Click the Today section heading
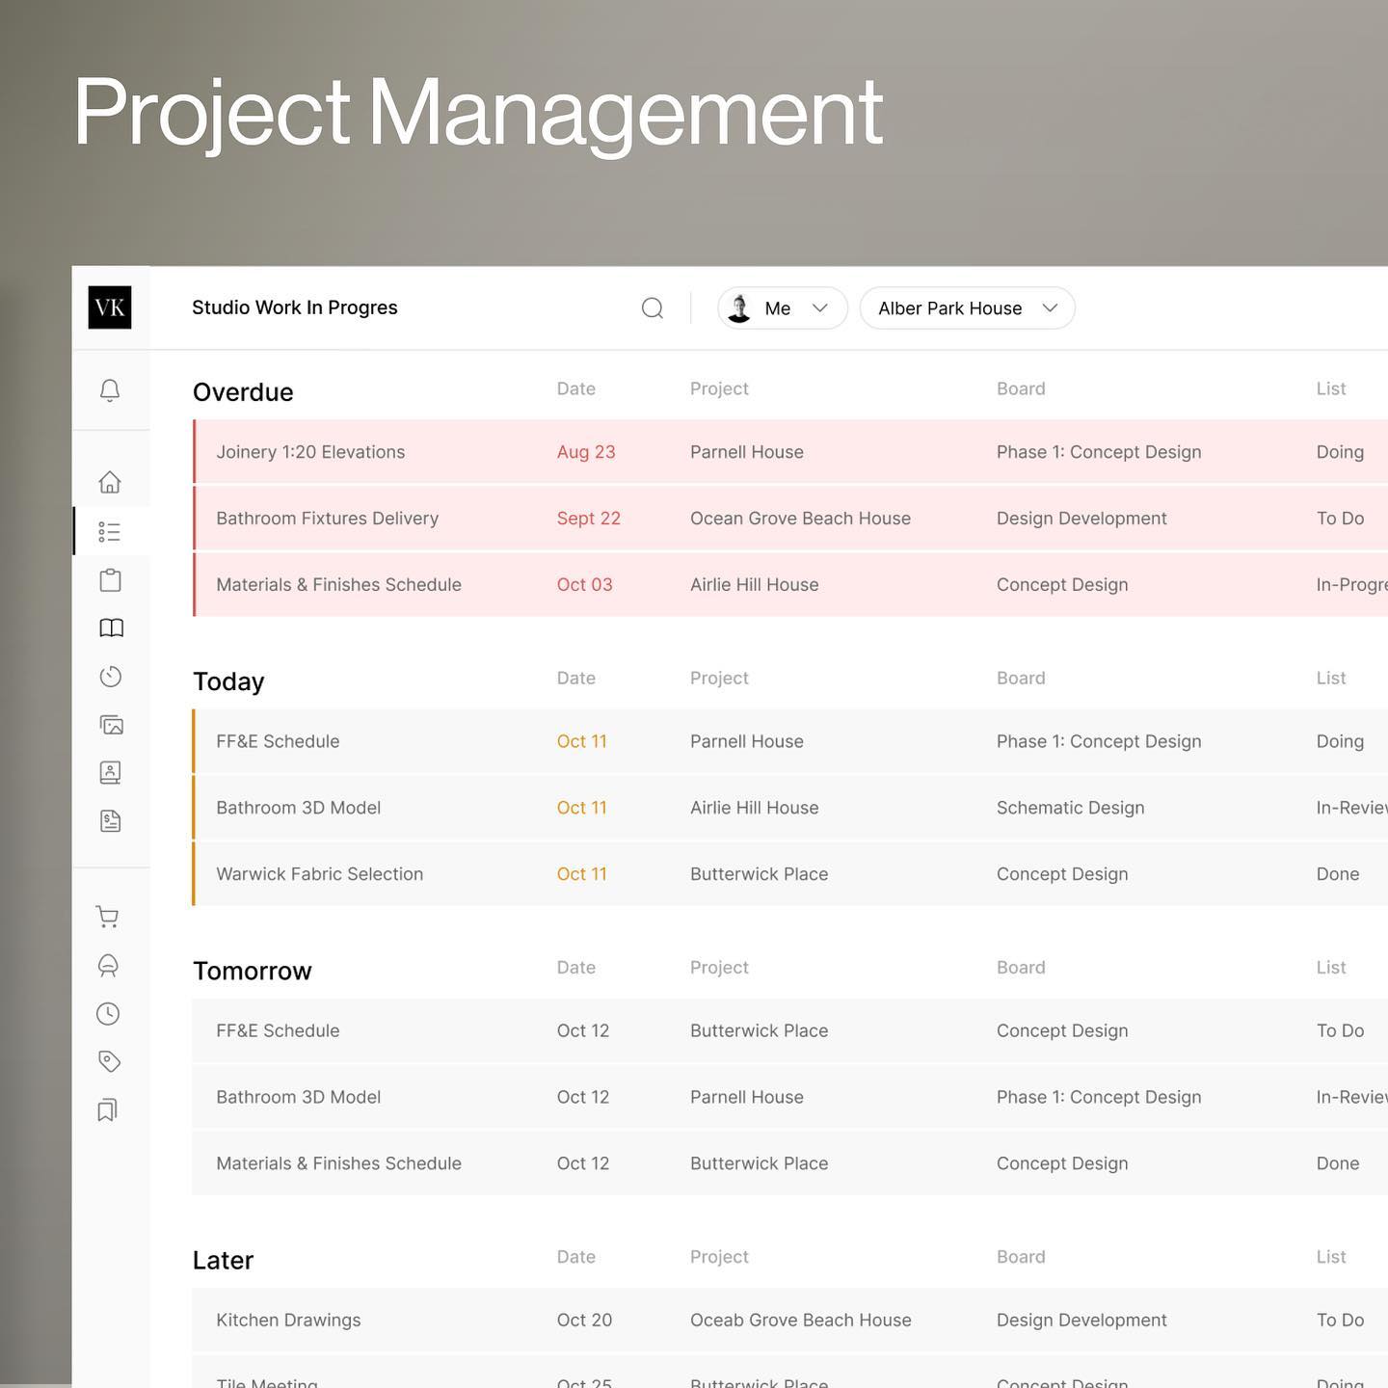The width and height of the screenshot is (1388, 1388). tap(228, 681)
